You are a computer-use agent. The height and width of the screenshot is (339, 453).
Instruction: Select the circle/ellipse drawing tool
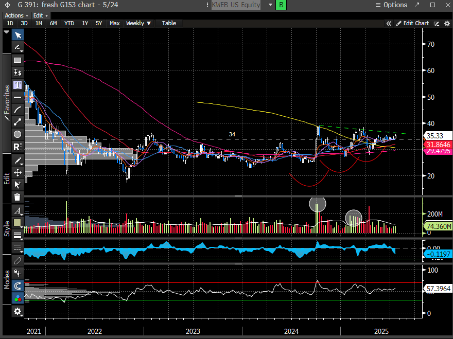click(18, 134)
